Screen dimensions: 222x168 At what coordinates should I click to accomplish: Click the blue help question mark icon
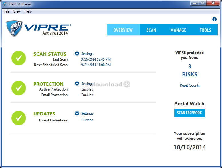click(214, 19)
